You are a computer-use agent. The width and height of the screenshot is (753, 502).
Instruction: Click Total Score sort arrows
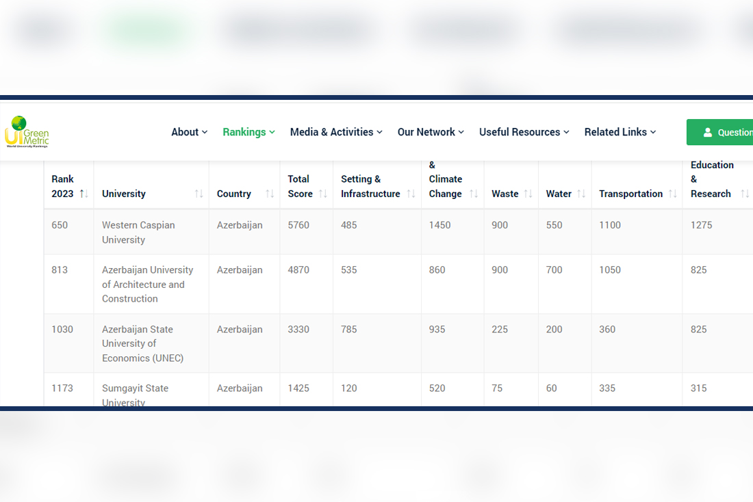pyautogui.click(x=322, y=194)
